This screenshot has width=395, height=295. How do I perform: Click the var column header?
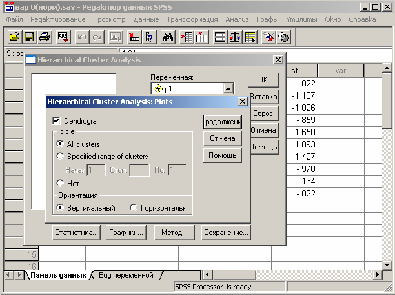341,71
